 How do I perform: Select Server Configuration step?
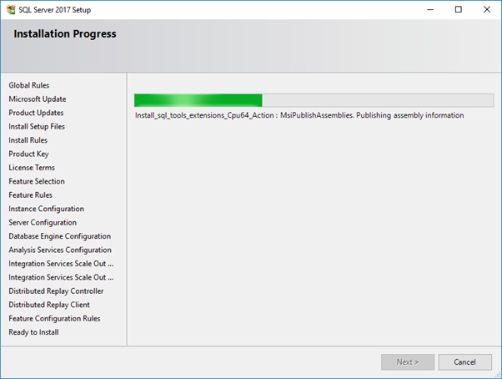(43, 223)
